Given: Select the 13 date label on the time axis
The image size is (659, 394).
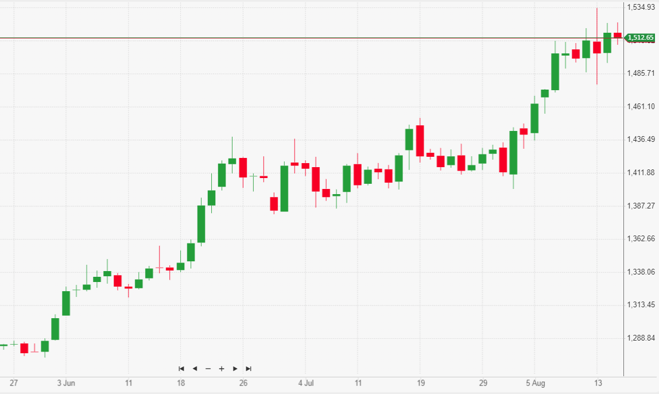Looking at the screenshot, I should pos(598,383).
